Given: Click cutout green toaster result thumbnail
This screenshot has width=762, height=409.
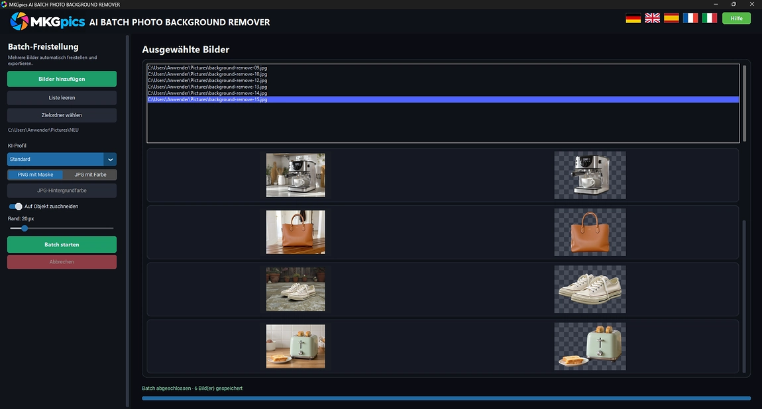Looking at the screenshot, I should tap(590, 346).
